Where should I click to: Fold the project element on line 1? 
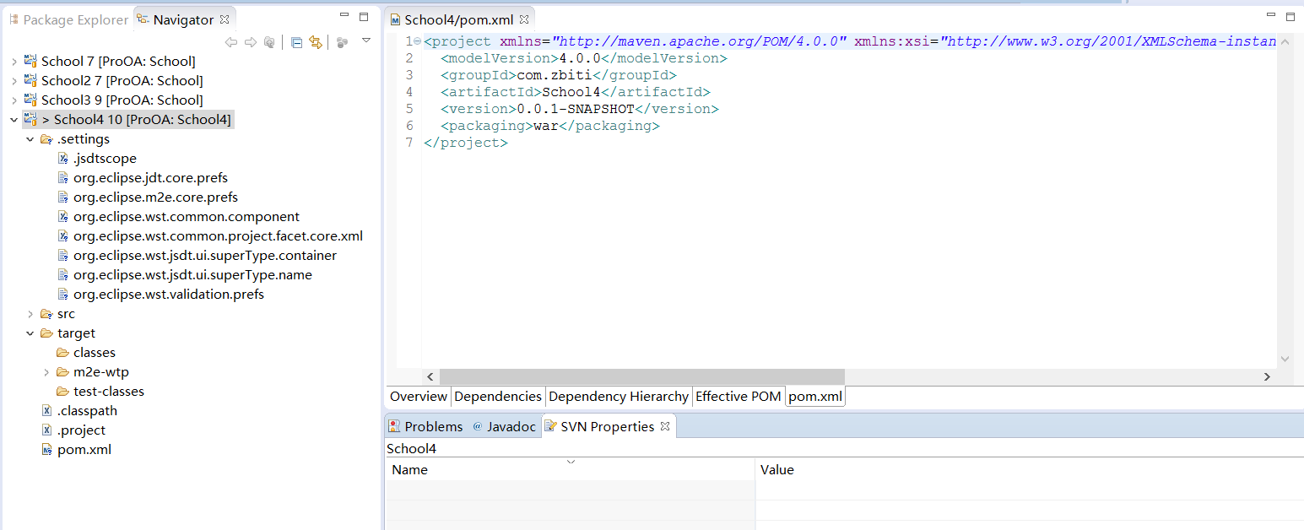(418, 41)
